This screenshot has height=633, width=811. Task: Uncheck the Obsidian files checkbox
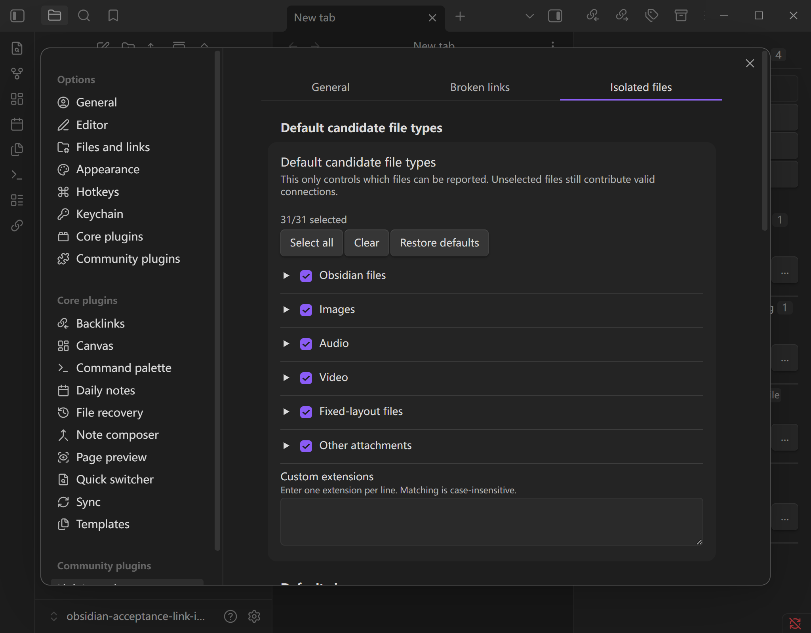coord(306,276)
